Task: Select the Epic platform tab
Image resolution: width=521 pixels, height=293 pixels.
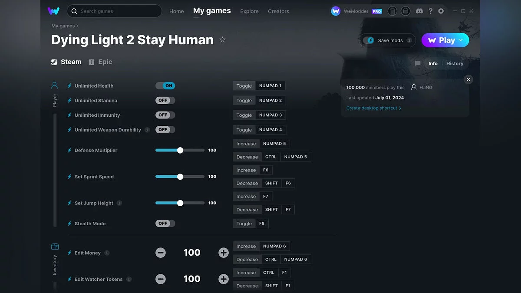Action: (100, 62)
